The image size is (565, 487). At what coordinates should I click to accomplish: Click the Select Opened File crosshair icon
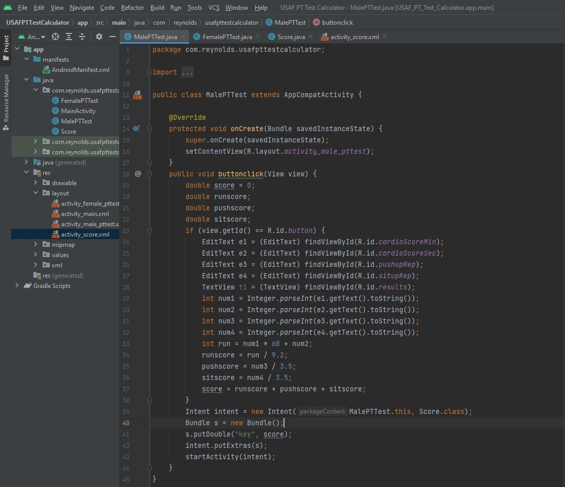click(55, 37)
